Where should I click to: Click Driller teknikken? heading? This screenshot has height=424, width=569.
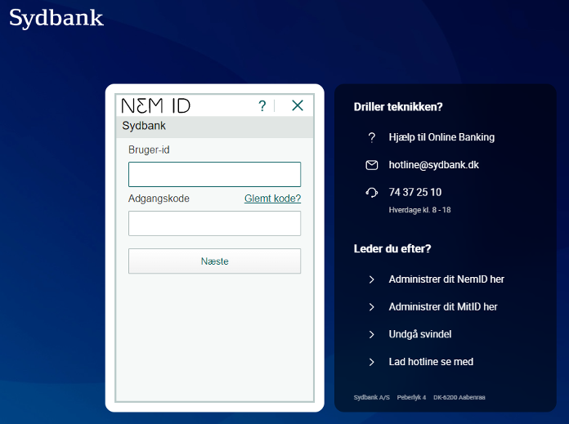point(398,107)
